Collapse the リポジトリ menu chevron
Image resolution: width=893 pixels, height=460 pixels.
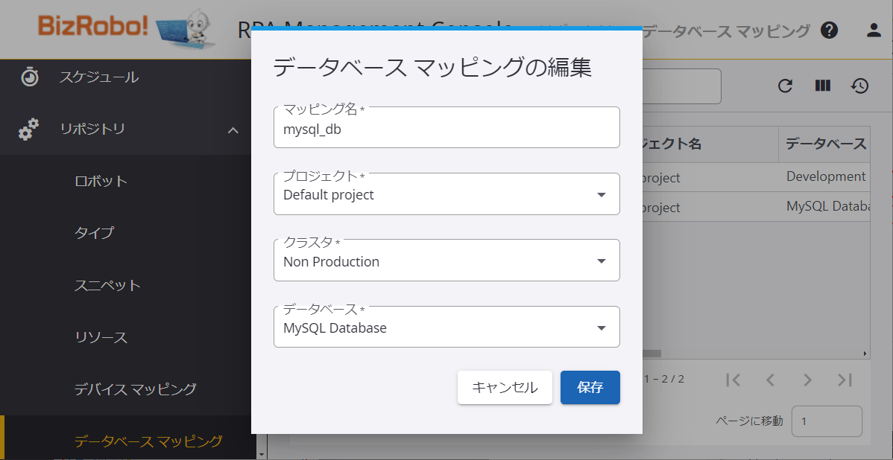tap(233, 130)
